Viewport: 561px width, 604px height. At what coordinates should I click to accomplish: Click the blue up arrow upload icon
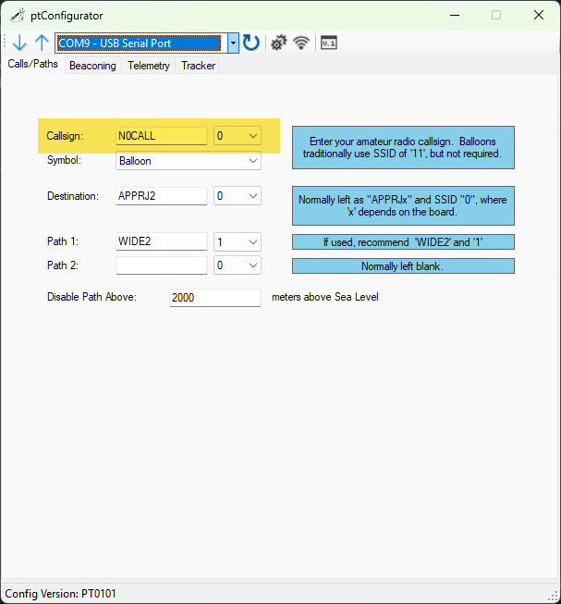[x=42, y=43]
